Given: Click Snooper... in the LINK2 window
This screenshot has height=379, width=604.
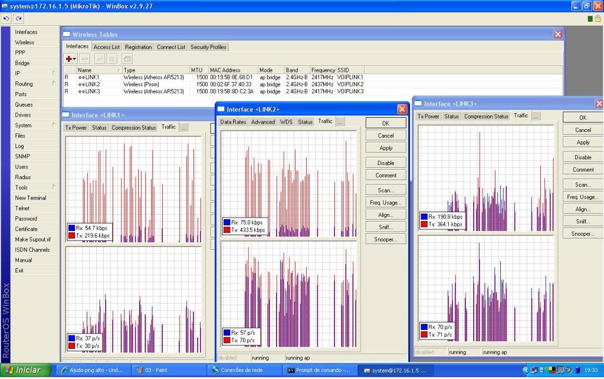Looking at the screenshot, I should (386, 239).
